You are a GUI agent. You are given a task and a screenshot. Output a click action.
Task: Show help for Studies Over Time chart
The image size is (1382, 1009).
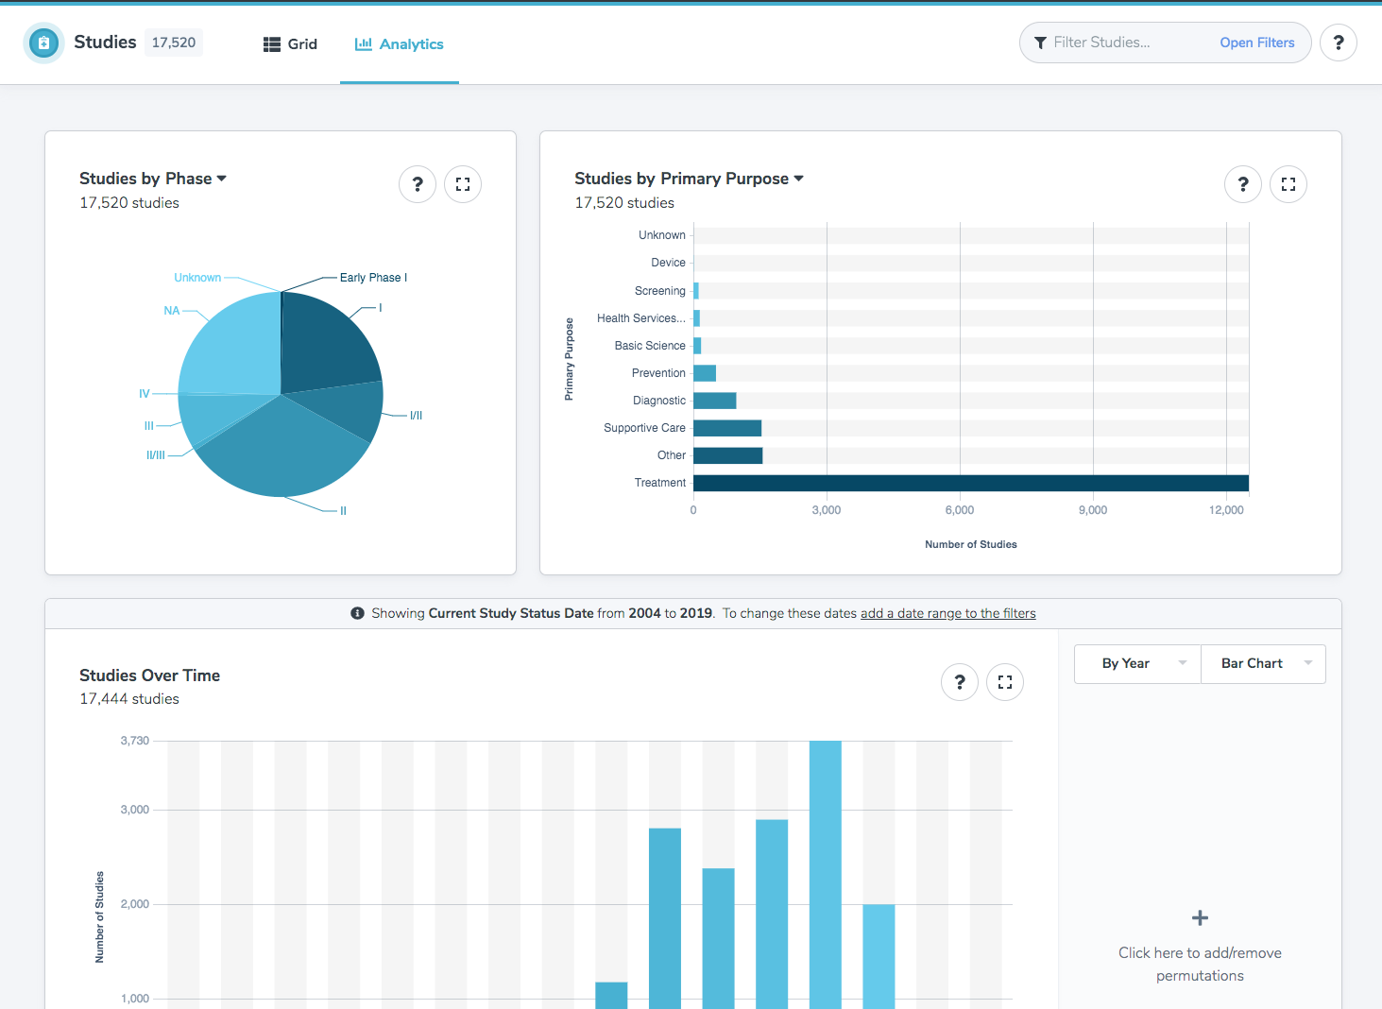point(960,682)
